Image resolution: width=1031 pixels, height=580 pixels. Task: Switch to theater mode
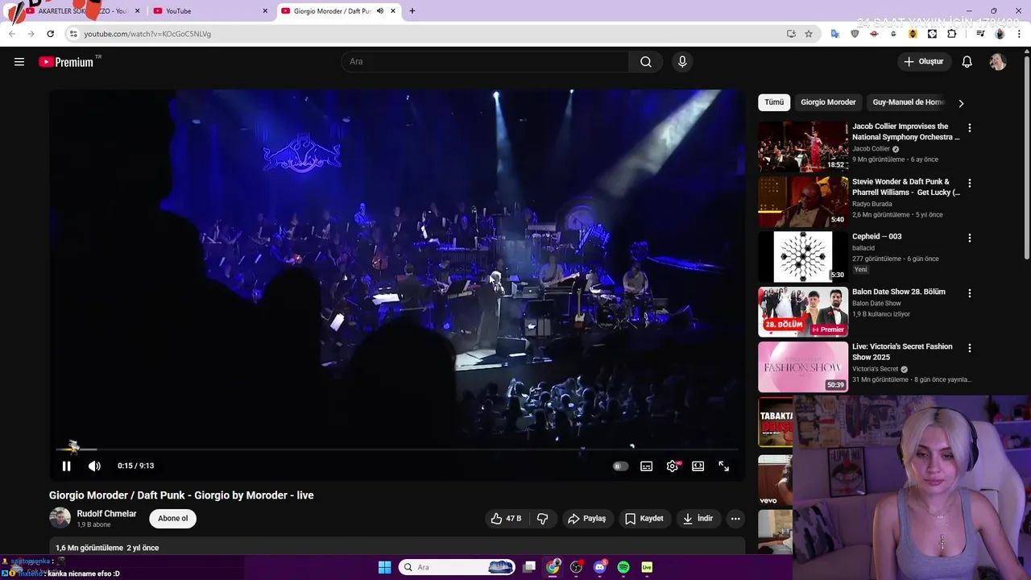698,466
